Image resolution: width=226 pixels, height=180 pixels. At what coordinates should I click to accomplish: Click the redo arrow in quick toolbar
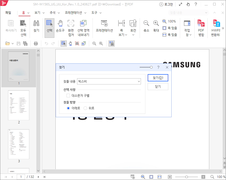click(53, 44)
